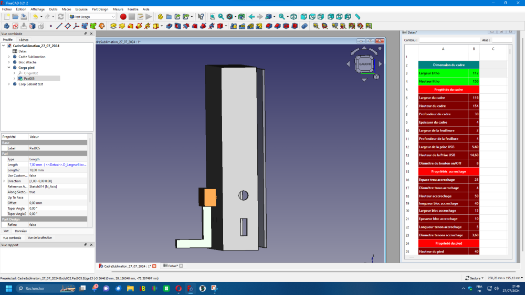Open Part Design menu
The image size is (525, 295).
100,9
